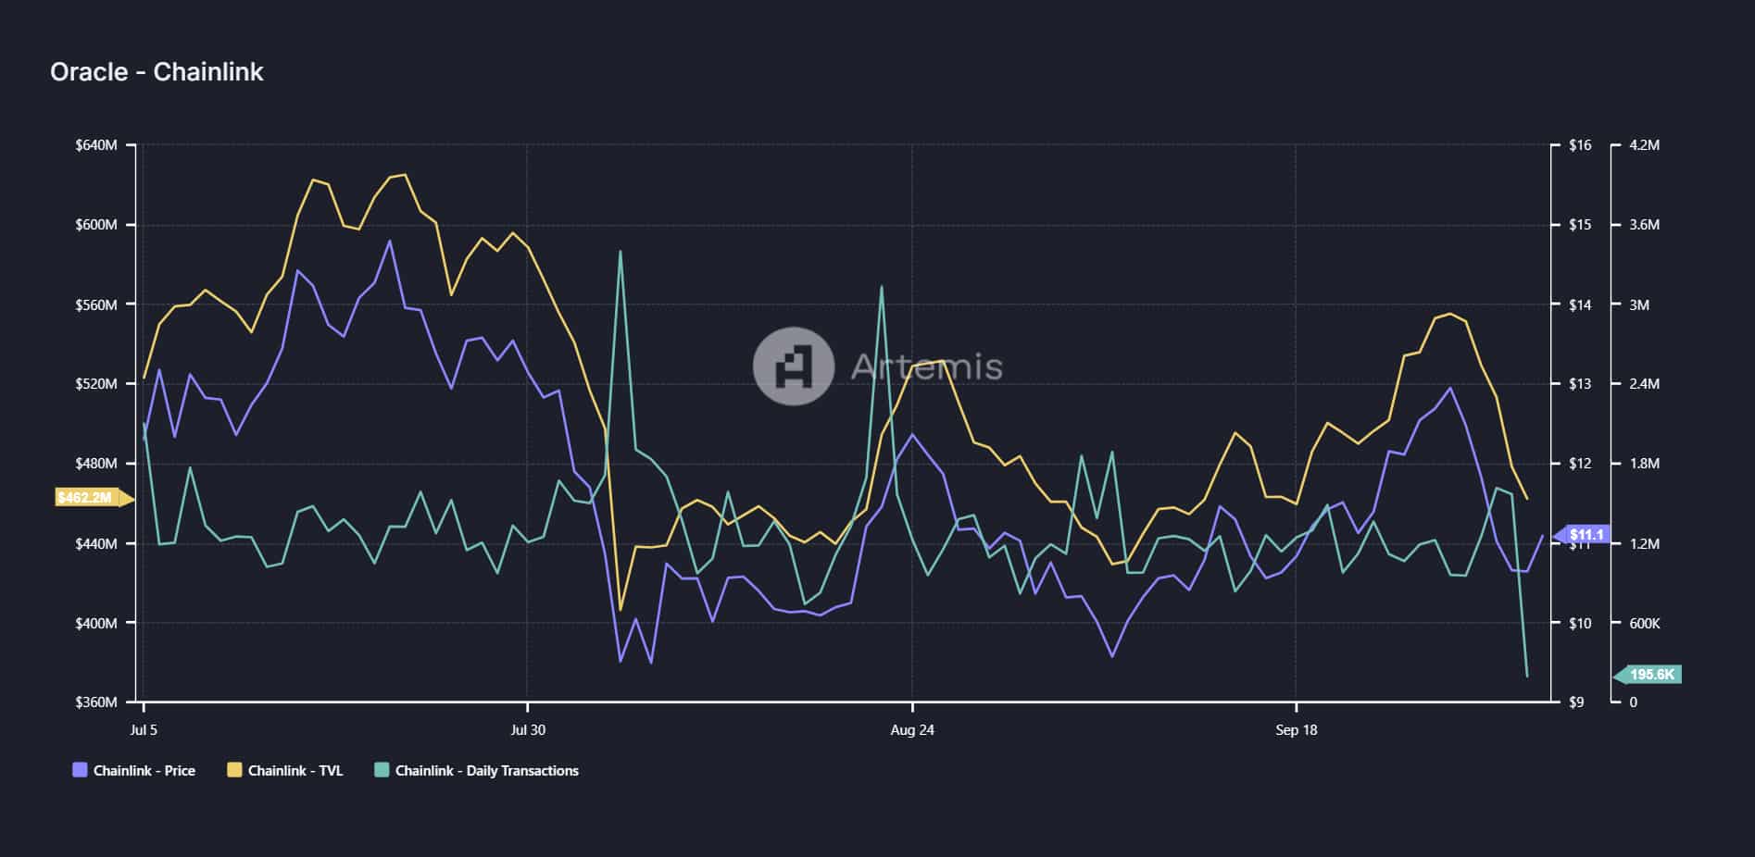Toggle Chainlink - Daily Transactions legend entry
This screenshot has height=857, width=1755.
coord(476,770)
